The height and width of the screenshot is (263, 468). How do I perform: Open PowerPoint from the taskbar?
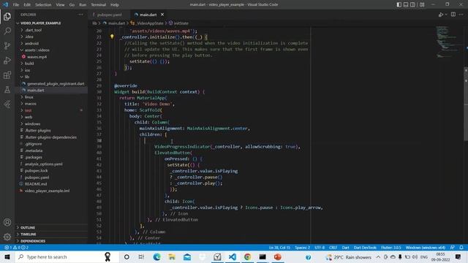click(278, 256)
